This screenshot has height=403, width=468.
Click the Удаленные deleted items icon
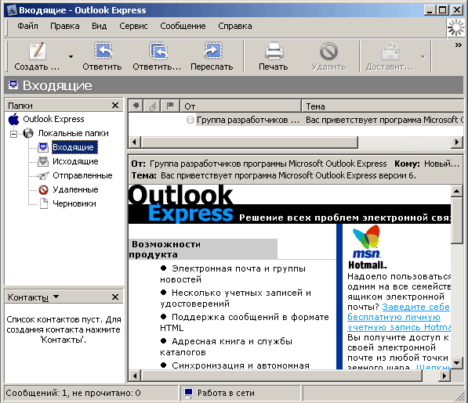[x=44, y=189]
